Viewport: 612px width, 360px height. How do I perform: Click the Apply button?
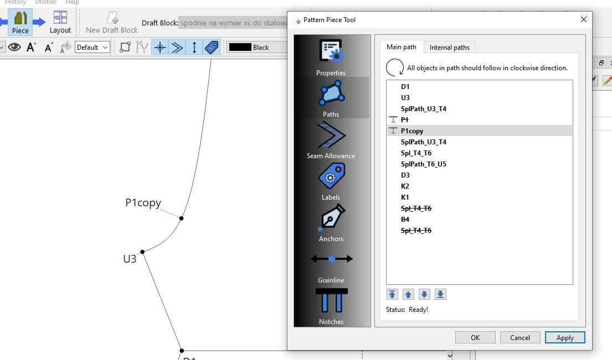pyautogui.click(x=564, y=337)
